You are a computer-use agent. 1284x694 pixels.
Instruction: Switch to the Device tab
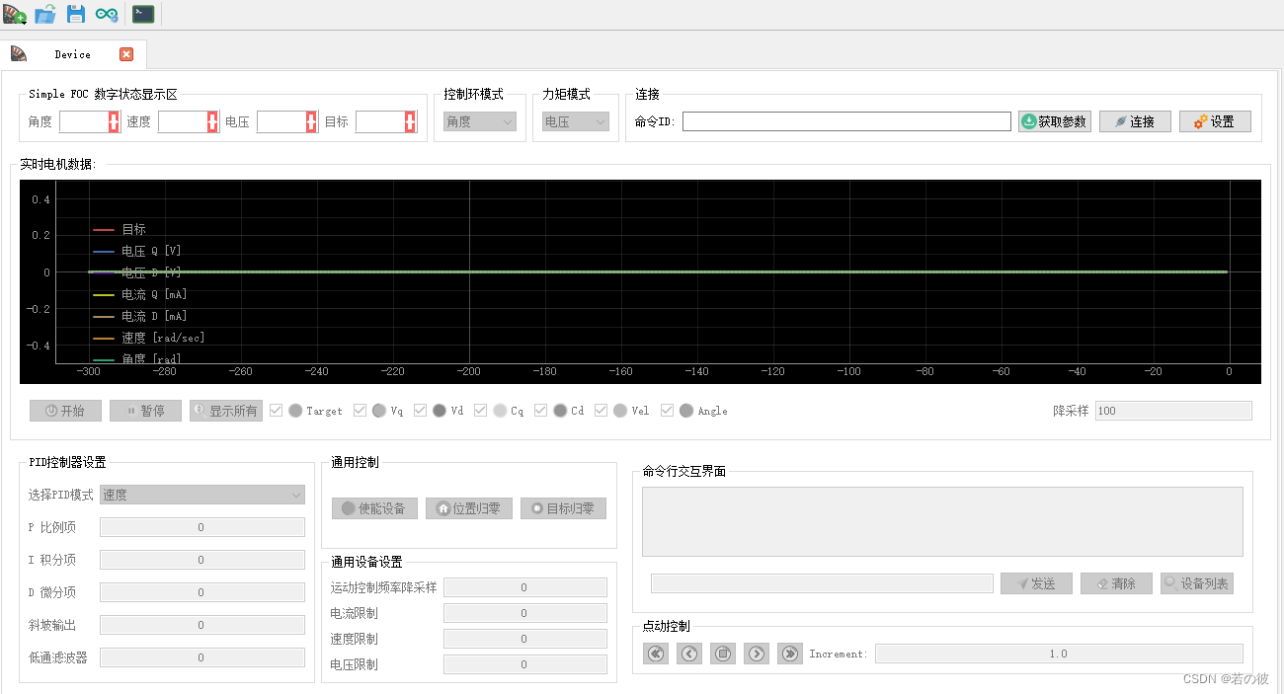click(x=71, y=54)
